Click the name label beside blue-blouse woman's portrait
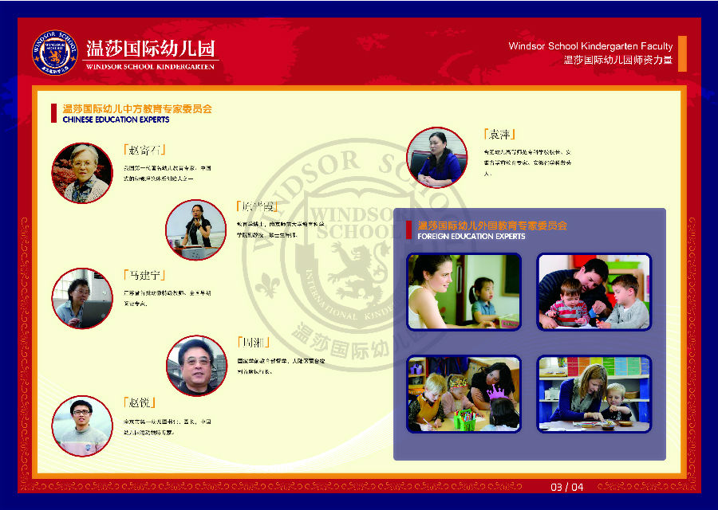 coord(499,134)
